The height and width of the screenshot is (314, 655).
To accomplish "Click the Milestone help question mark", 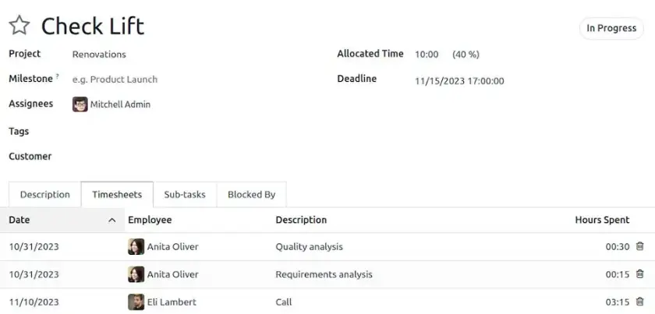I will coord(57,76).
